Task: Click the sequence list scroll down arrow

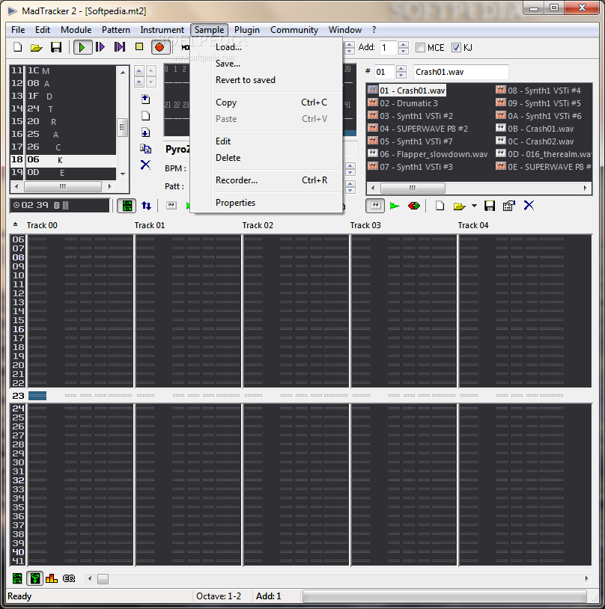Action: [123, 174]
